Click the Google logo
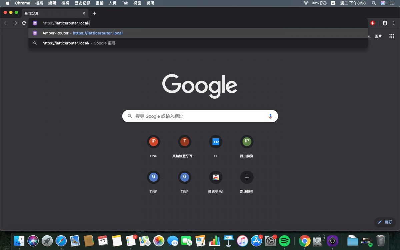 pyautogui.click(x=200, y=86)
